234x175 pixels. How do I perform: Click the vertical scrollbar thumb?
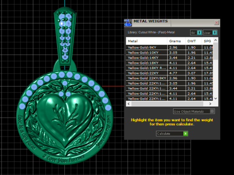[215, 51]
